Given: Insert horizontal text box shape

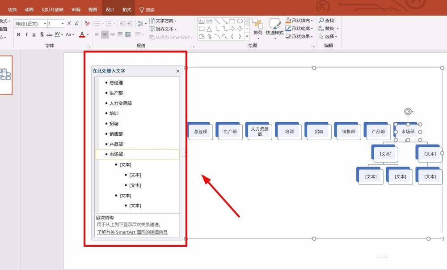Looking at the screenshot, I should point(202,21).
